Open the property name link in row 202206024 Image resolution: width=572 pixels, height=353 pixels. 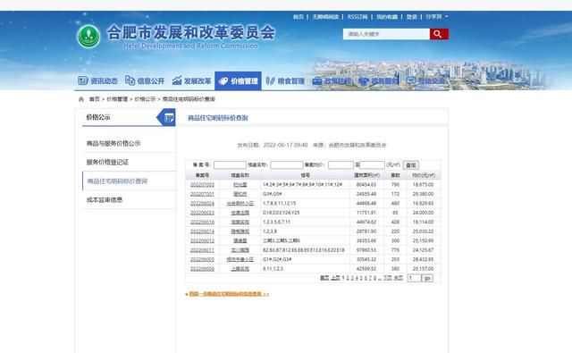[240, 204]
